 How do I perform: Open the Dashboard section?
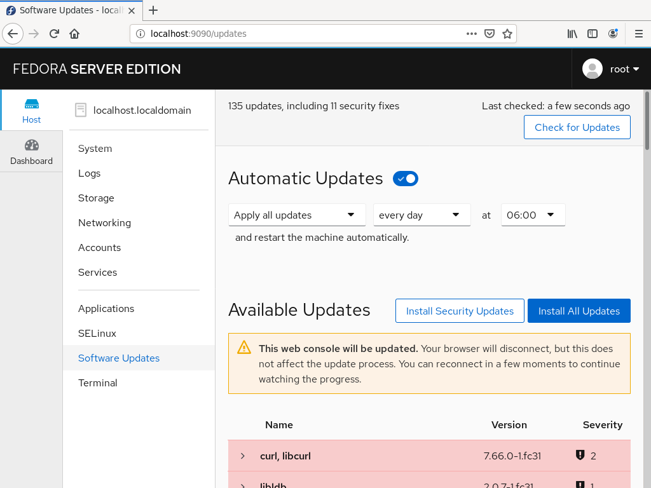(32, 152)
